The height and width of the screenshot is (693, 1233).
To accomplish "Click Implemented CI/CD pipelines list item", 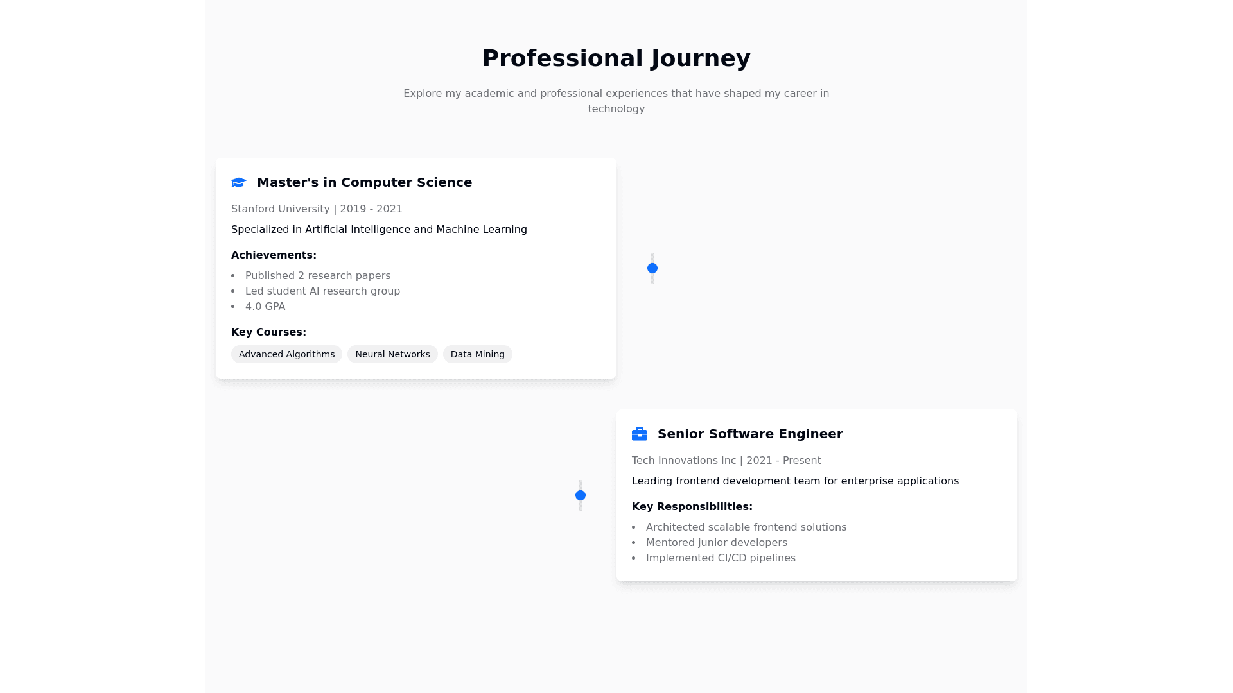I will [x=721, y=558].
